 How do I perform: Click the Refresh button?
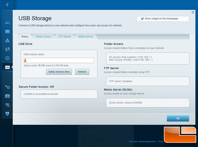pos(82,72)
